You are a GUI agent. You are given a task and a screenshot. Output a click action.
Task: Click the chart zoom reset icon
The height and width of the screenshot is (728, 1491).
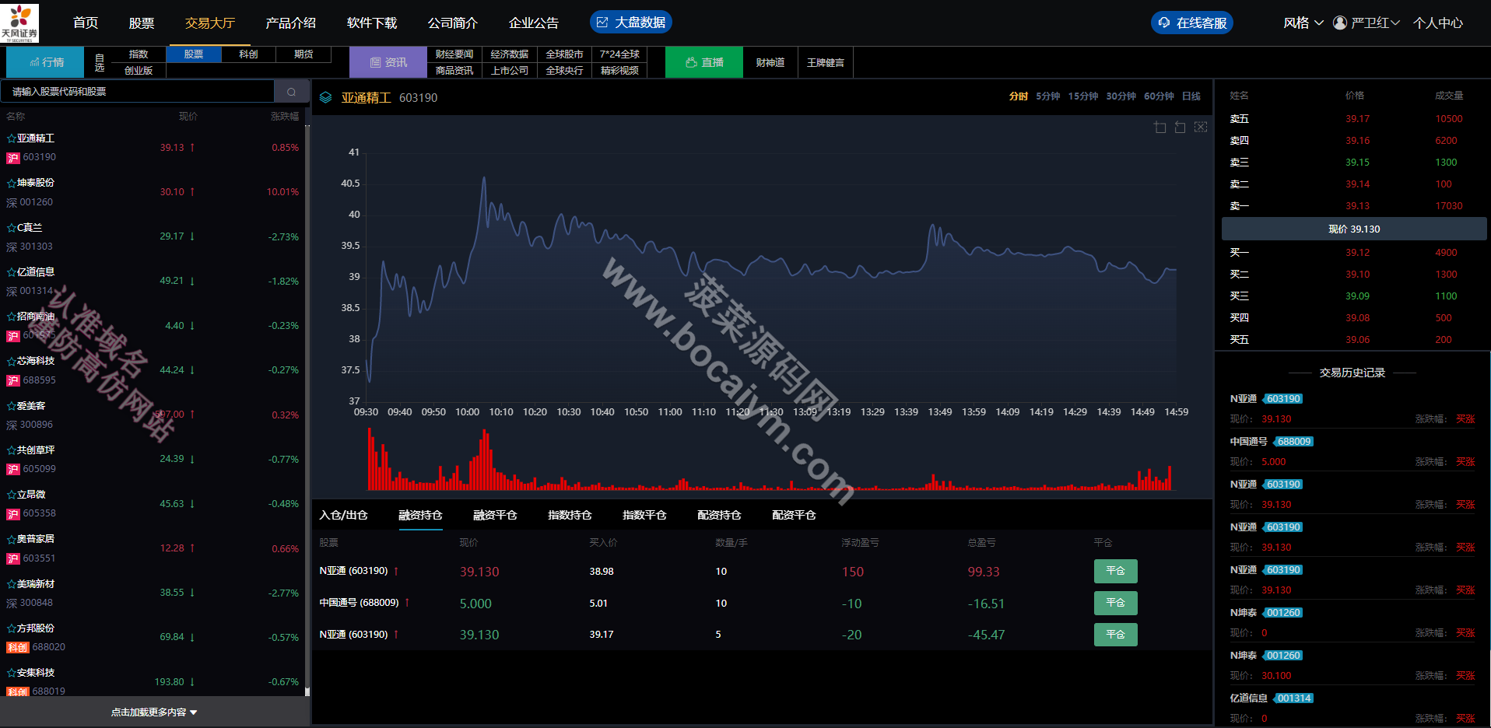1201,127
